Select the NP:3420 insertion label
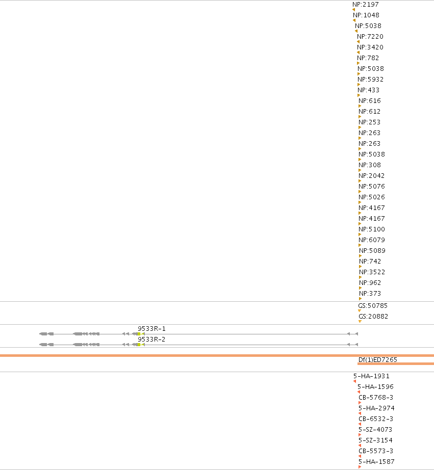 pos(370,47)
